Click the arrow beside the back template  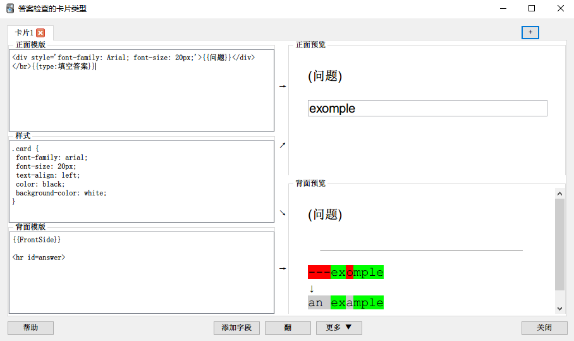coord(283,268)
